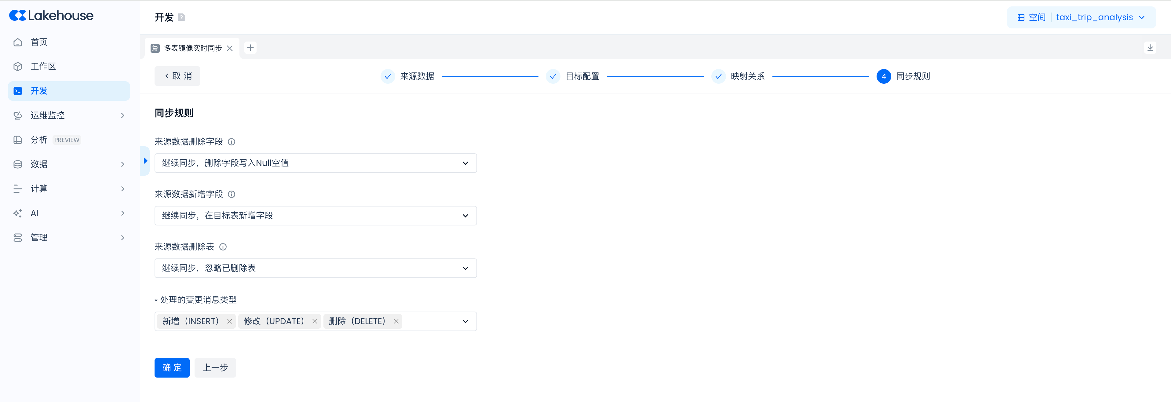
Task: Expand the collapsed side panel arrow
Action: coord(145,161)
